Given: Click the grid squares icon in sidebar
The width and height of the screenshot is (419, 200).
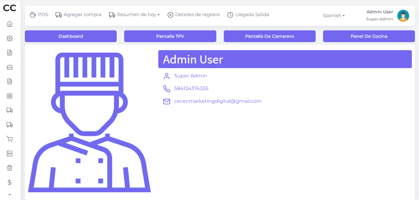Looking at the screenshot, I should pos(10,96).
